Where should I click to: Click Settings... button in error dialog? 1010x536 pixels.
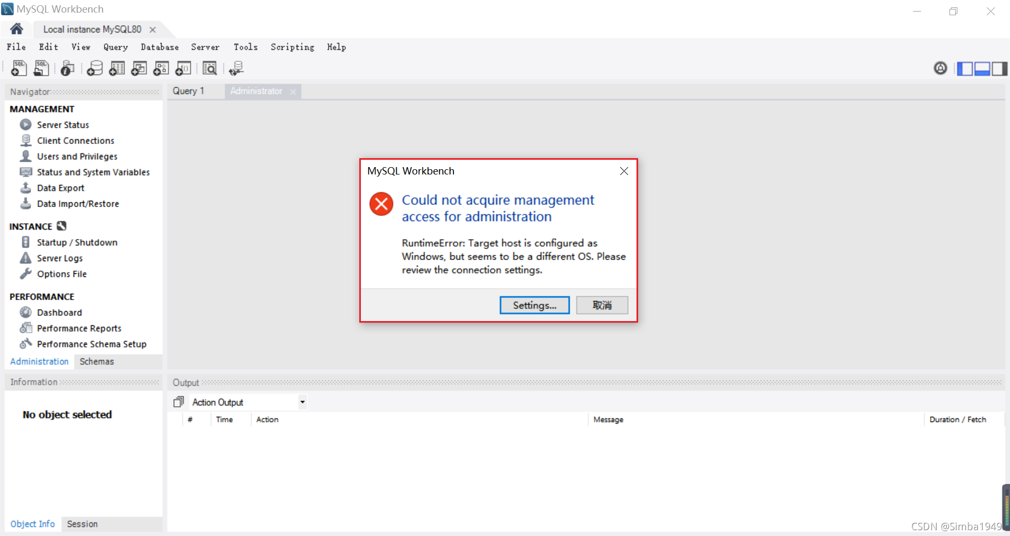[534, 305]
